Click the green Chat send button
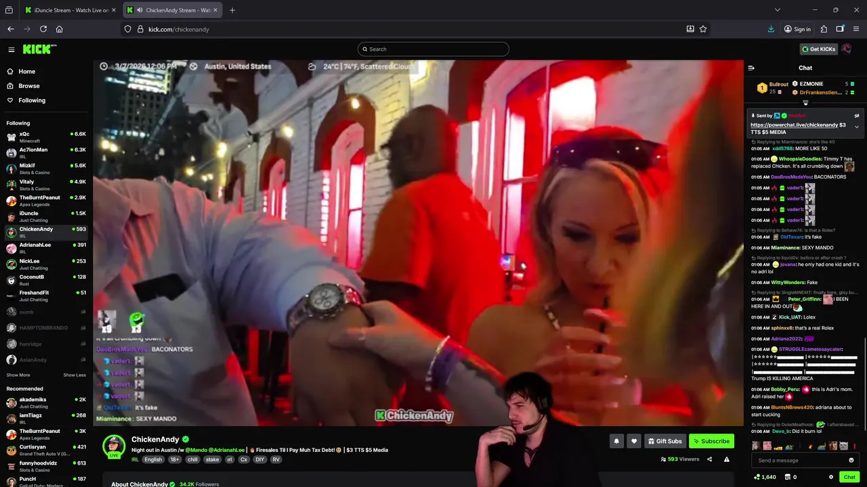Viewport: 867px width, 487px height. [x=849, y=477]
